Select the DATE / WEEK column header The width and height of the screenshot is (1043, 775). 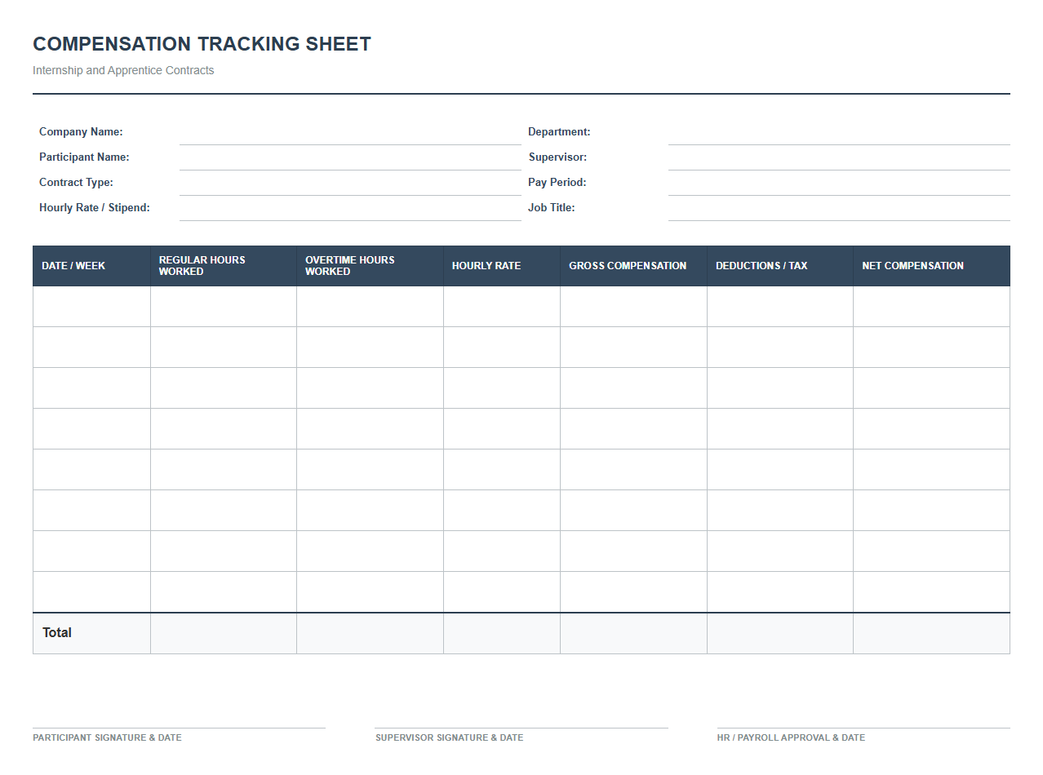pyautogui.click(x=91, y=266)
